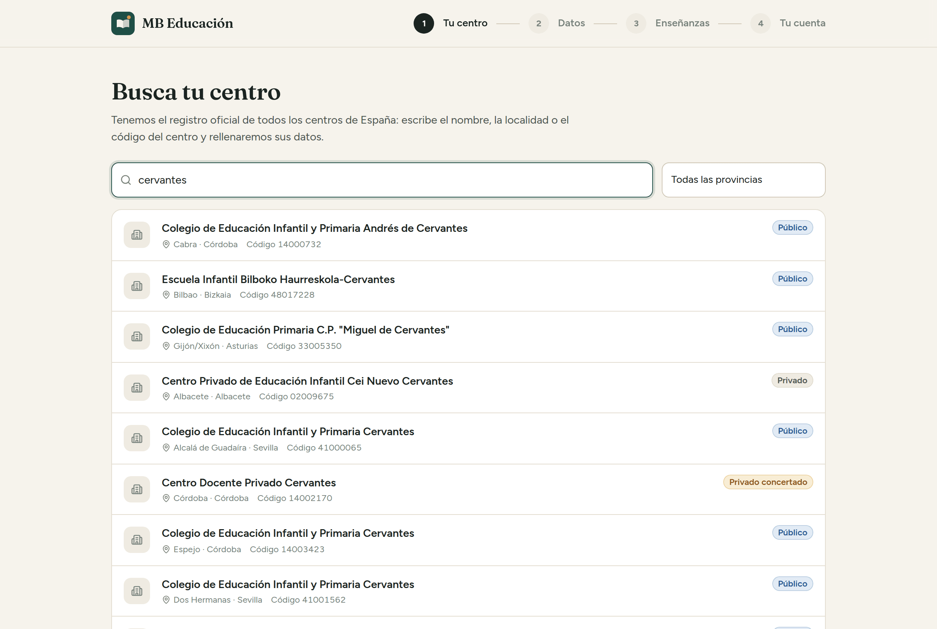Choose Colegio C.P. "Miguel de Cervantes" in Gijón

[x=468, y=337]
